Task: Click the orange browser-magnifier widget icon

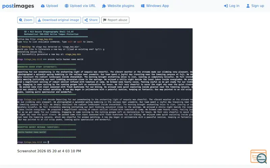Action: click(x=259, y=157)
